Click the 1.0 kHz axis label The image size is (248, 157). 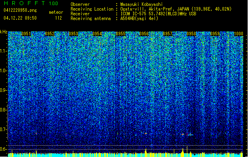(4, 71)
